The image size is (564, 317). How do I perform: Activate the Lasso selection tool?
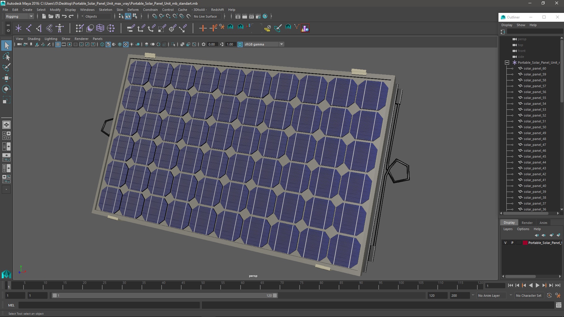(x=6, y=56)
